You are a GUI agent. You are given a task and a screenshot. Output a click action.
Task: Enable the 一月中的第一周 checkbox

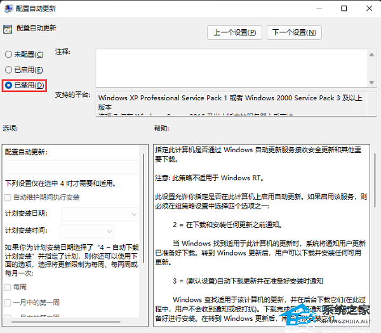pos(8,303)
